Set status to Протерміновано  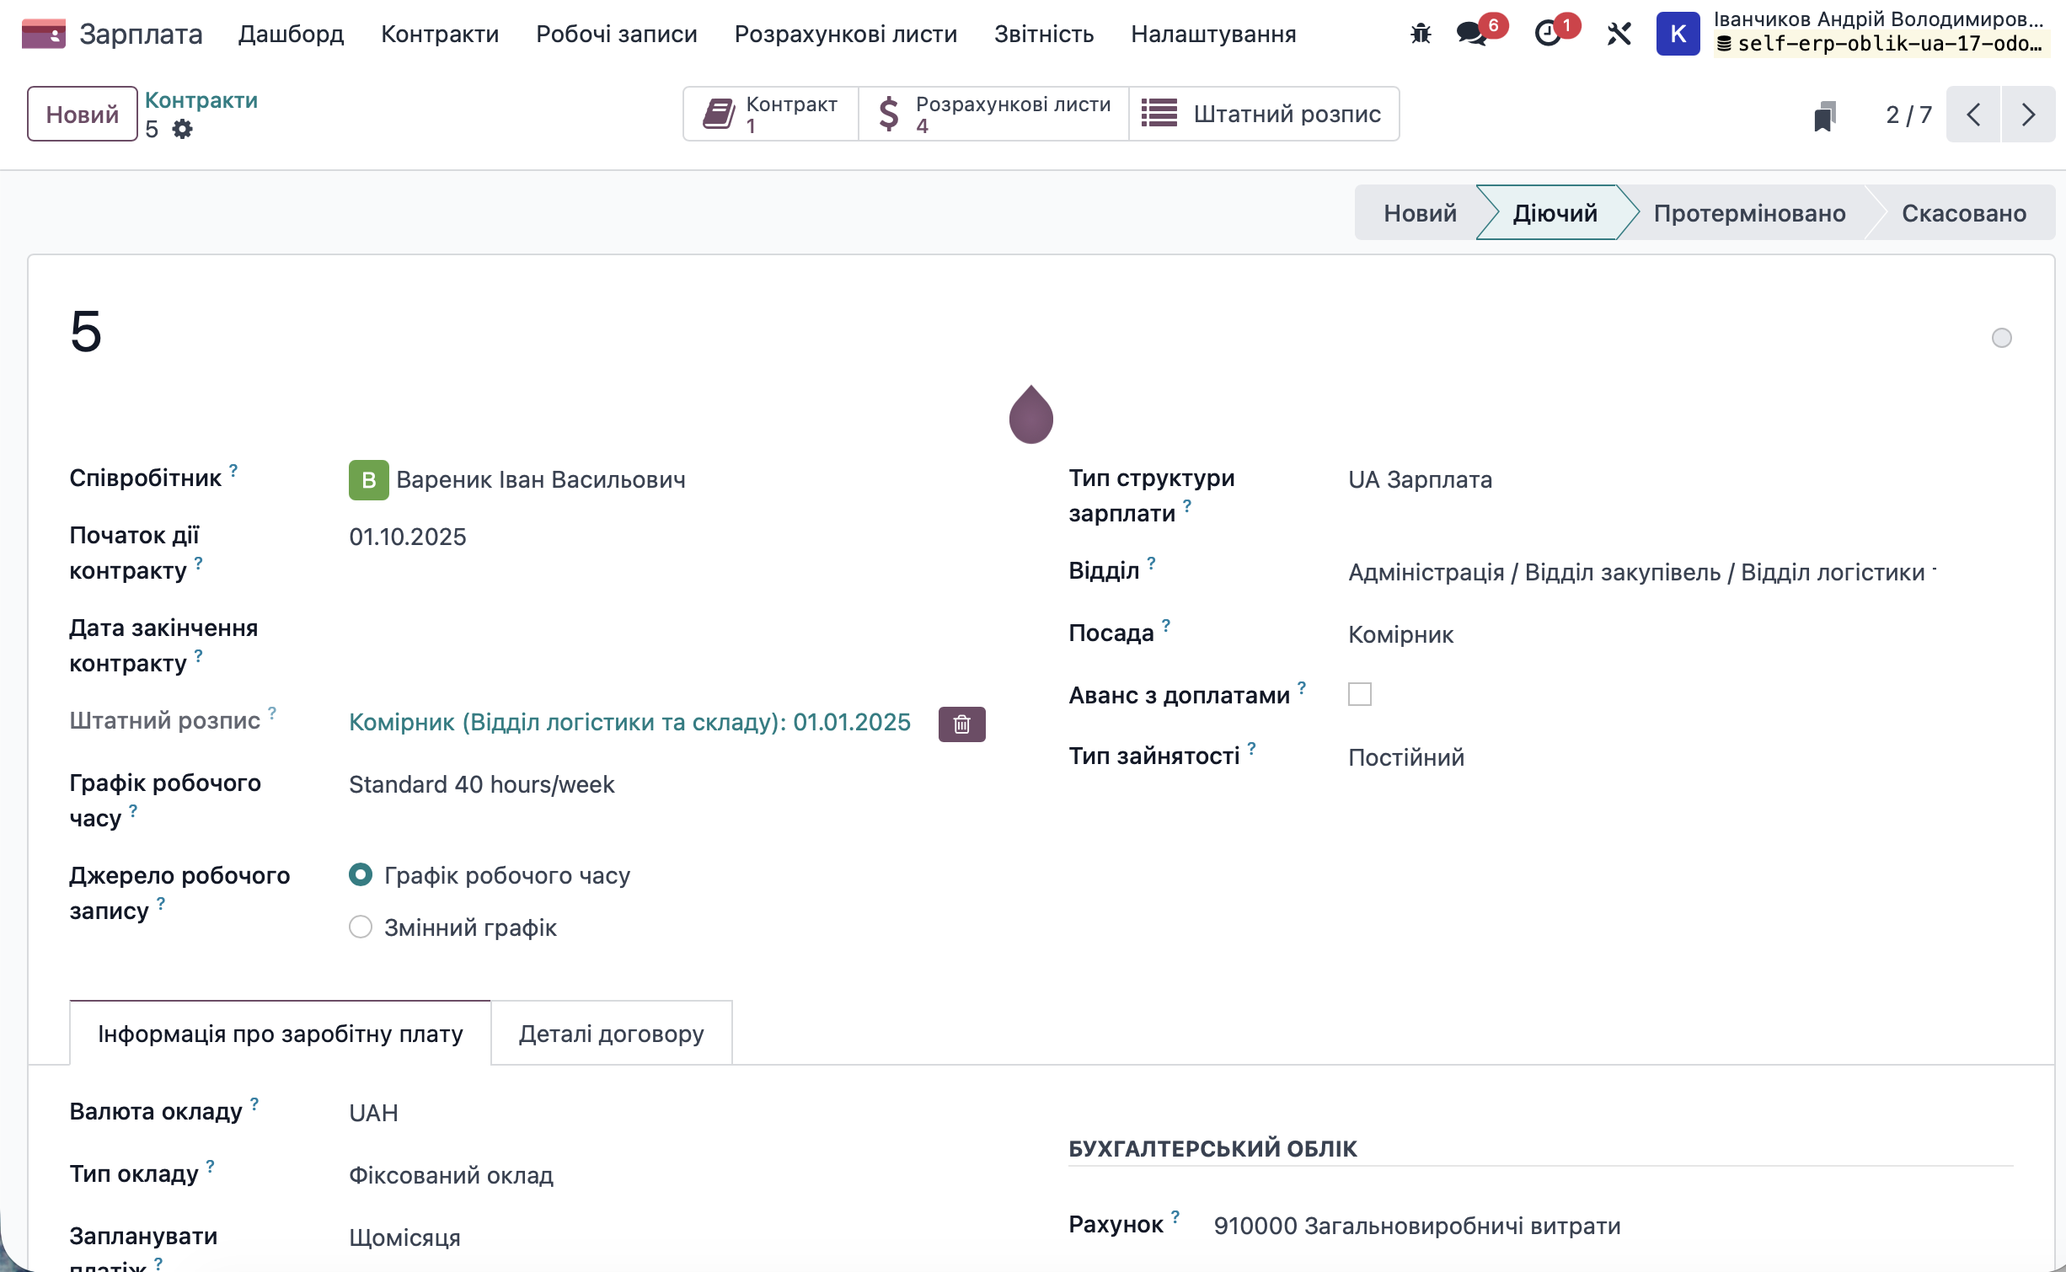click(x=1749, y=213)
